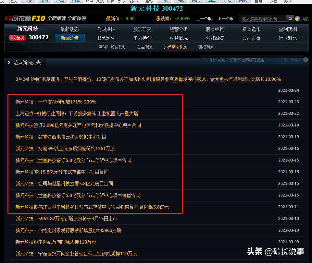The width and height of the screenshot is (312, 263).
Task: Go to previous stock with 上一个股
Action: tap(204, 19)
